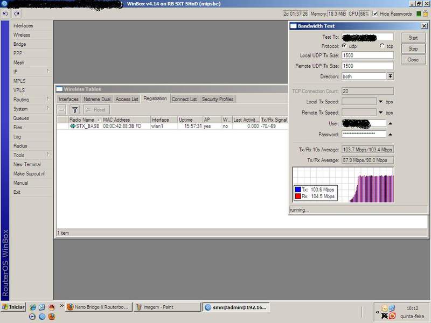Click the STX_BASE wireless client icon
This screenshot has height=323, width=431.
click(73, 126)
